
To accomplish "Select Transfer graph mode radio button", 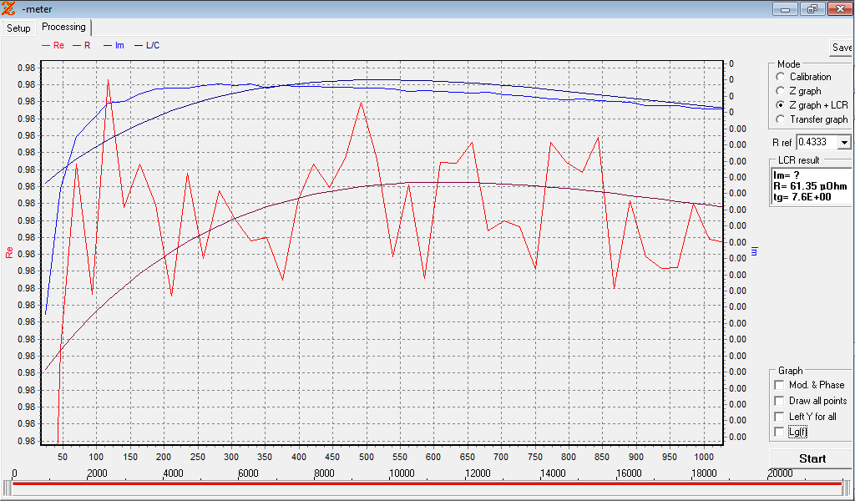I will tap(781, 119).
